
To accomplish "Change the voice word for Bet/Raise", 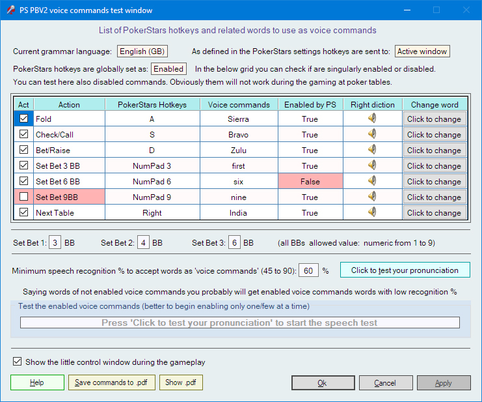I will (x=435, y=151).
